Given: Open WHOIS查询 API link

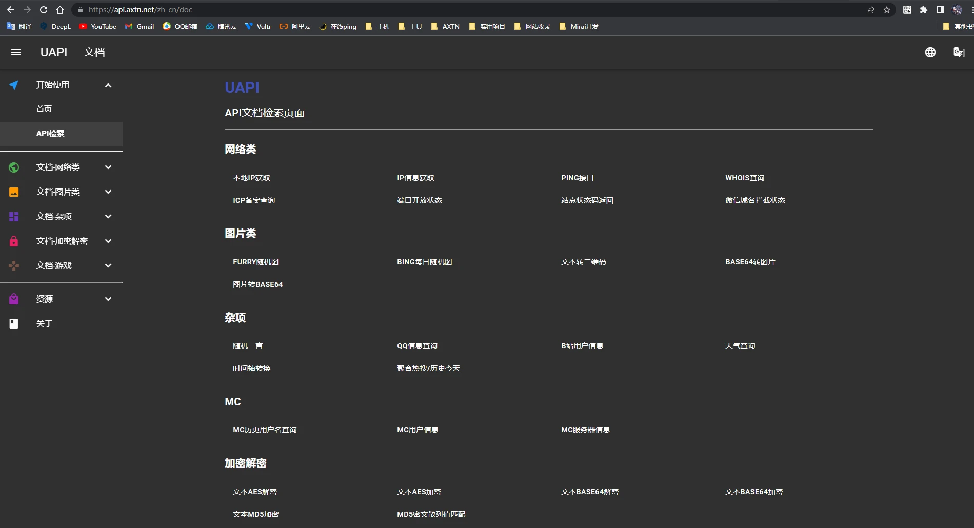Looking at the screenshot, I should 745,178.
